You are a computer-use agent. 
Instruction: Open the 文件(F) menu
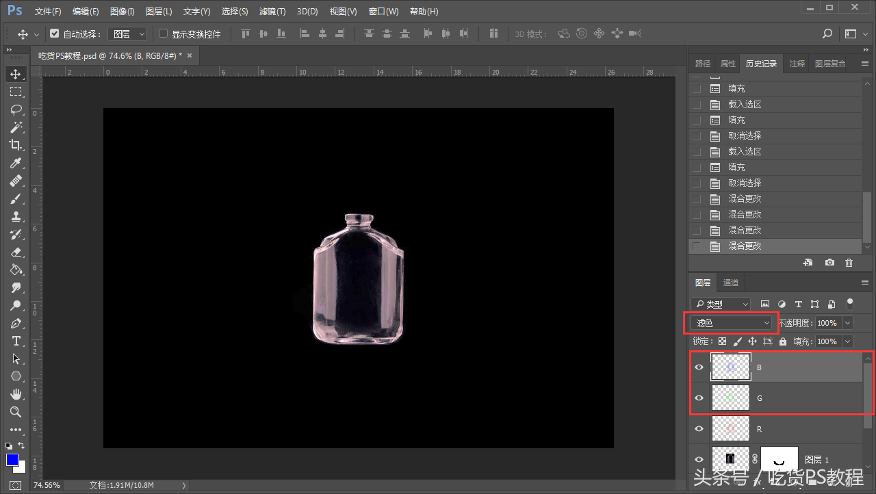[x=48, y=12]
